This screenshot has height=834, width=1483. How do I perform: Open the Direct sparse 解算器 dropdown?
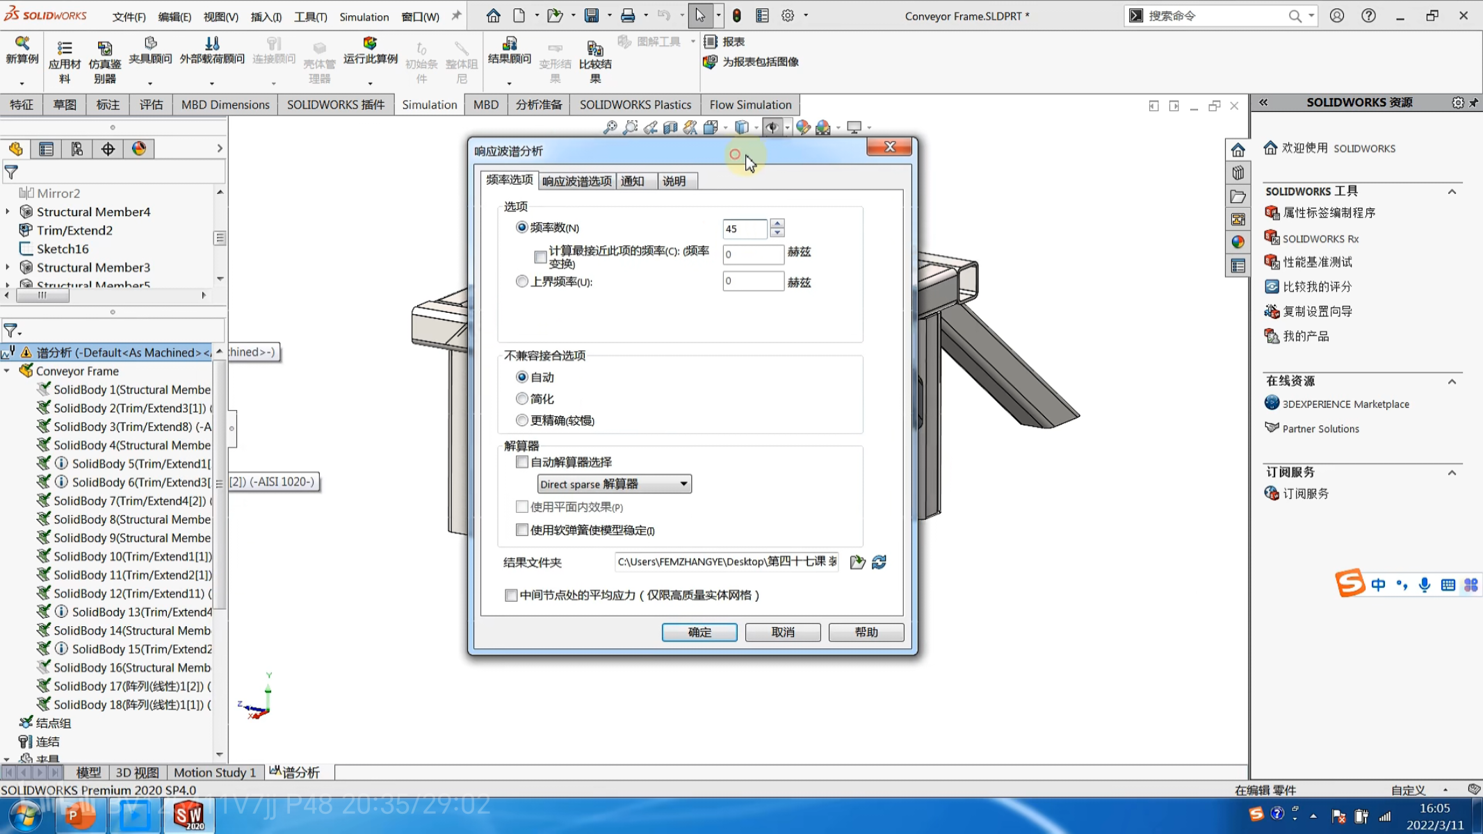[615, 484]
